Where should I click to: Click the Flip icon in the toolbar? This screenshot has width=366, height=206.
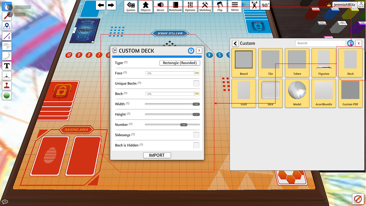click(220, 6)
